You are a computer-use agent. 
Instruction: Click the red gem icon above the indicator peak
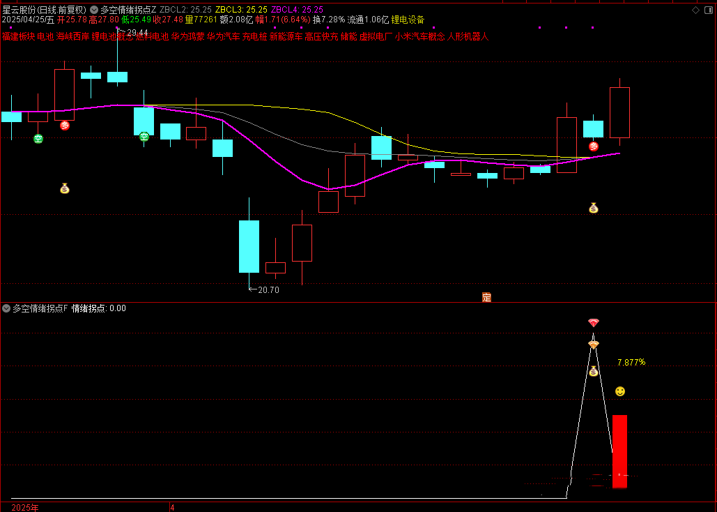pyautogui.click(x=593, y=323)
